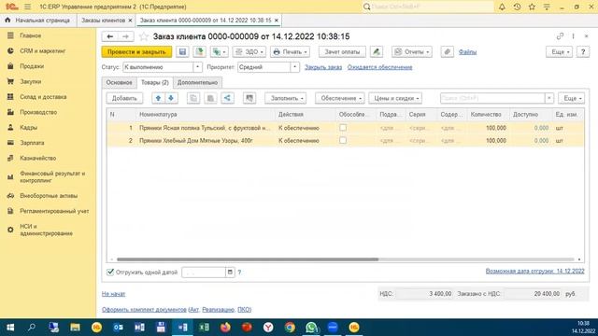The height and width of the screenshot is (336, 598).
Task: Click the Добавить button
Action: coord(124,98)
